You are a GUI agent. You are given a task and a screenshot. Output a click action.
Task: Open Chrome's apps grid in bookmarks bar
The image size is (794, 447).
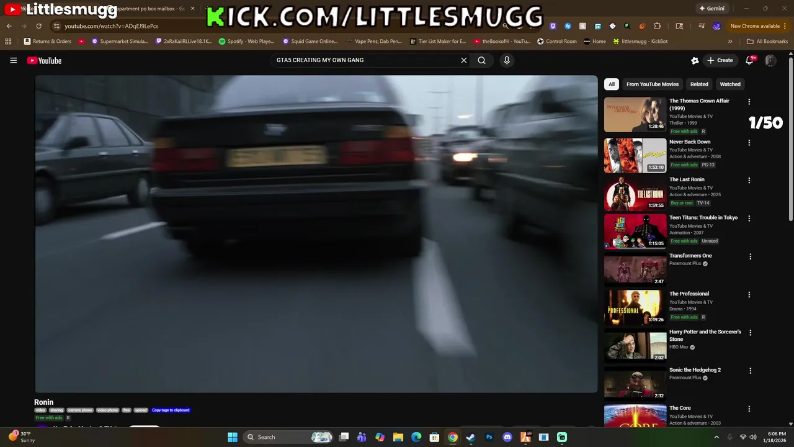[x=8, y=42]
